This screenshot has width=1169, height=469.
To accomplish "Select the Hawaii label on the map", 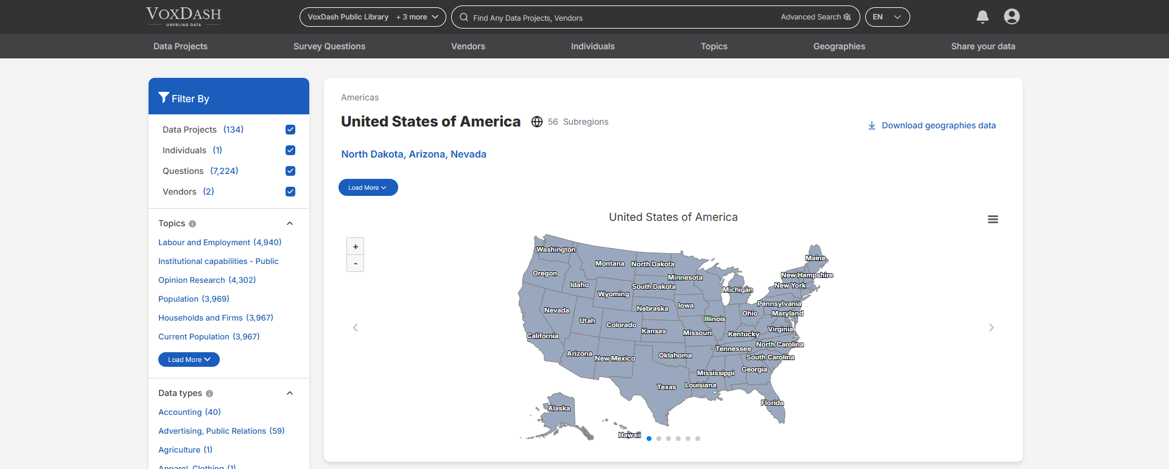I will point(630,435).
